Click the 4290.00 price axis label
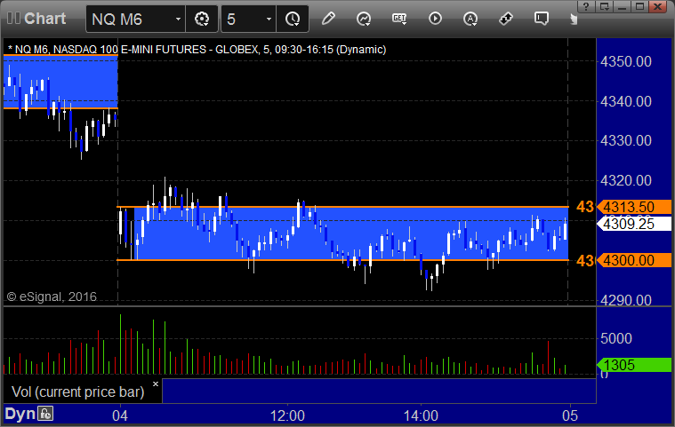 point(626,300)
